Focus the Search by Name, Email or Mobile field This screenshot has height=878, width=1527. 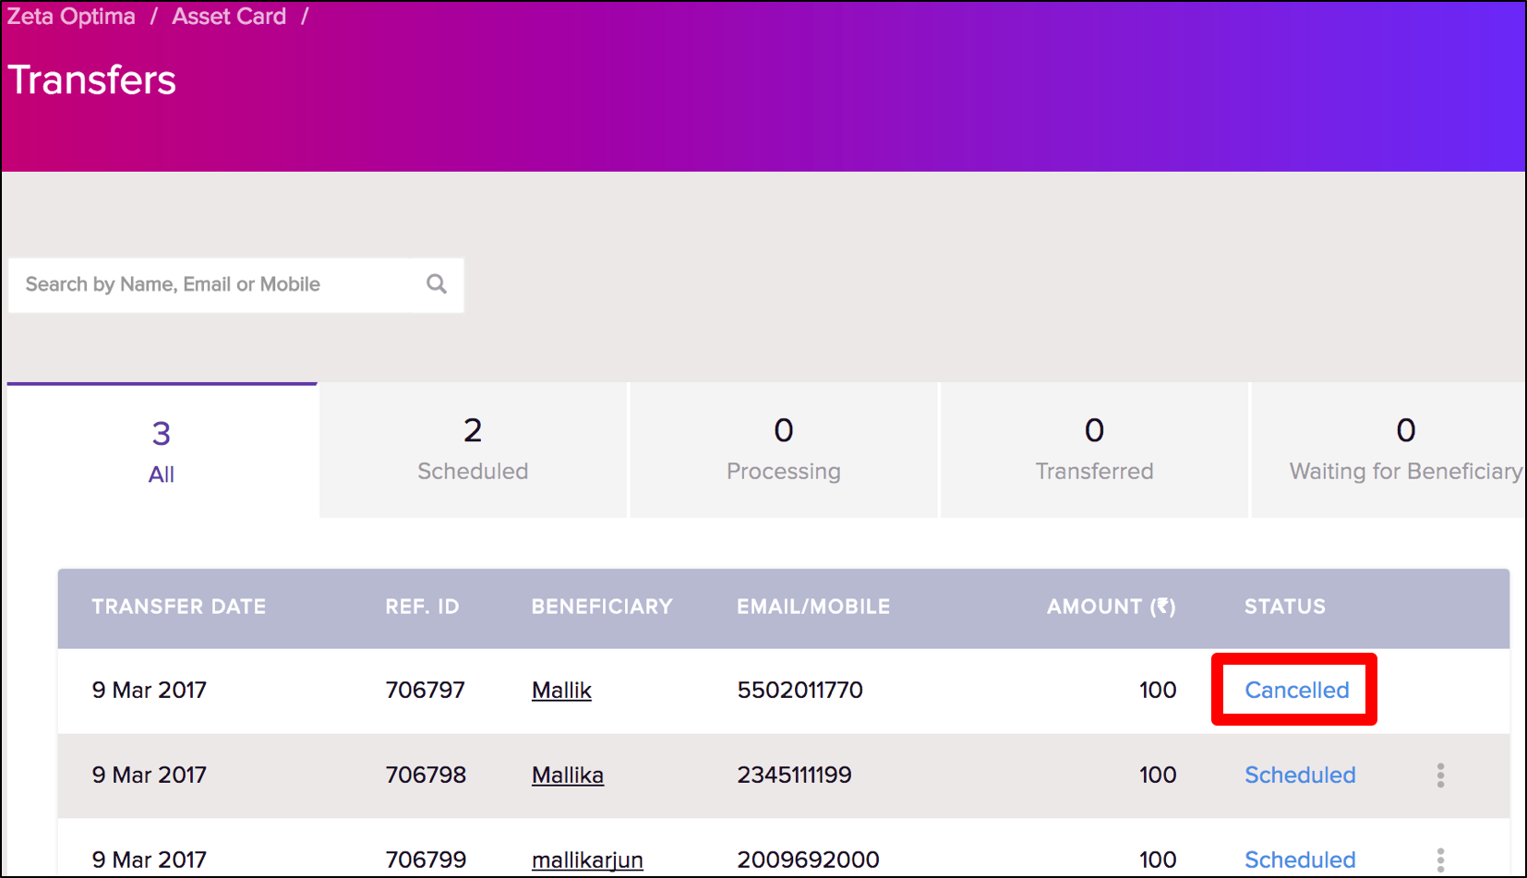click(x=236, y=285)
